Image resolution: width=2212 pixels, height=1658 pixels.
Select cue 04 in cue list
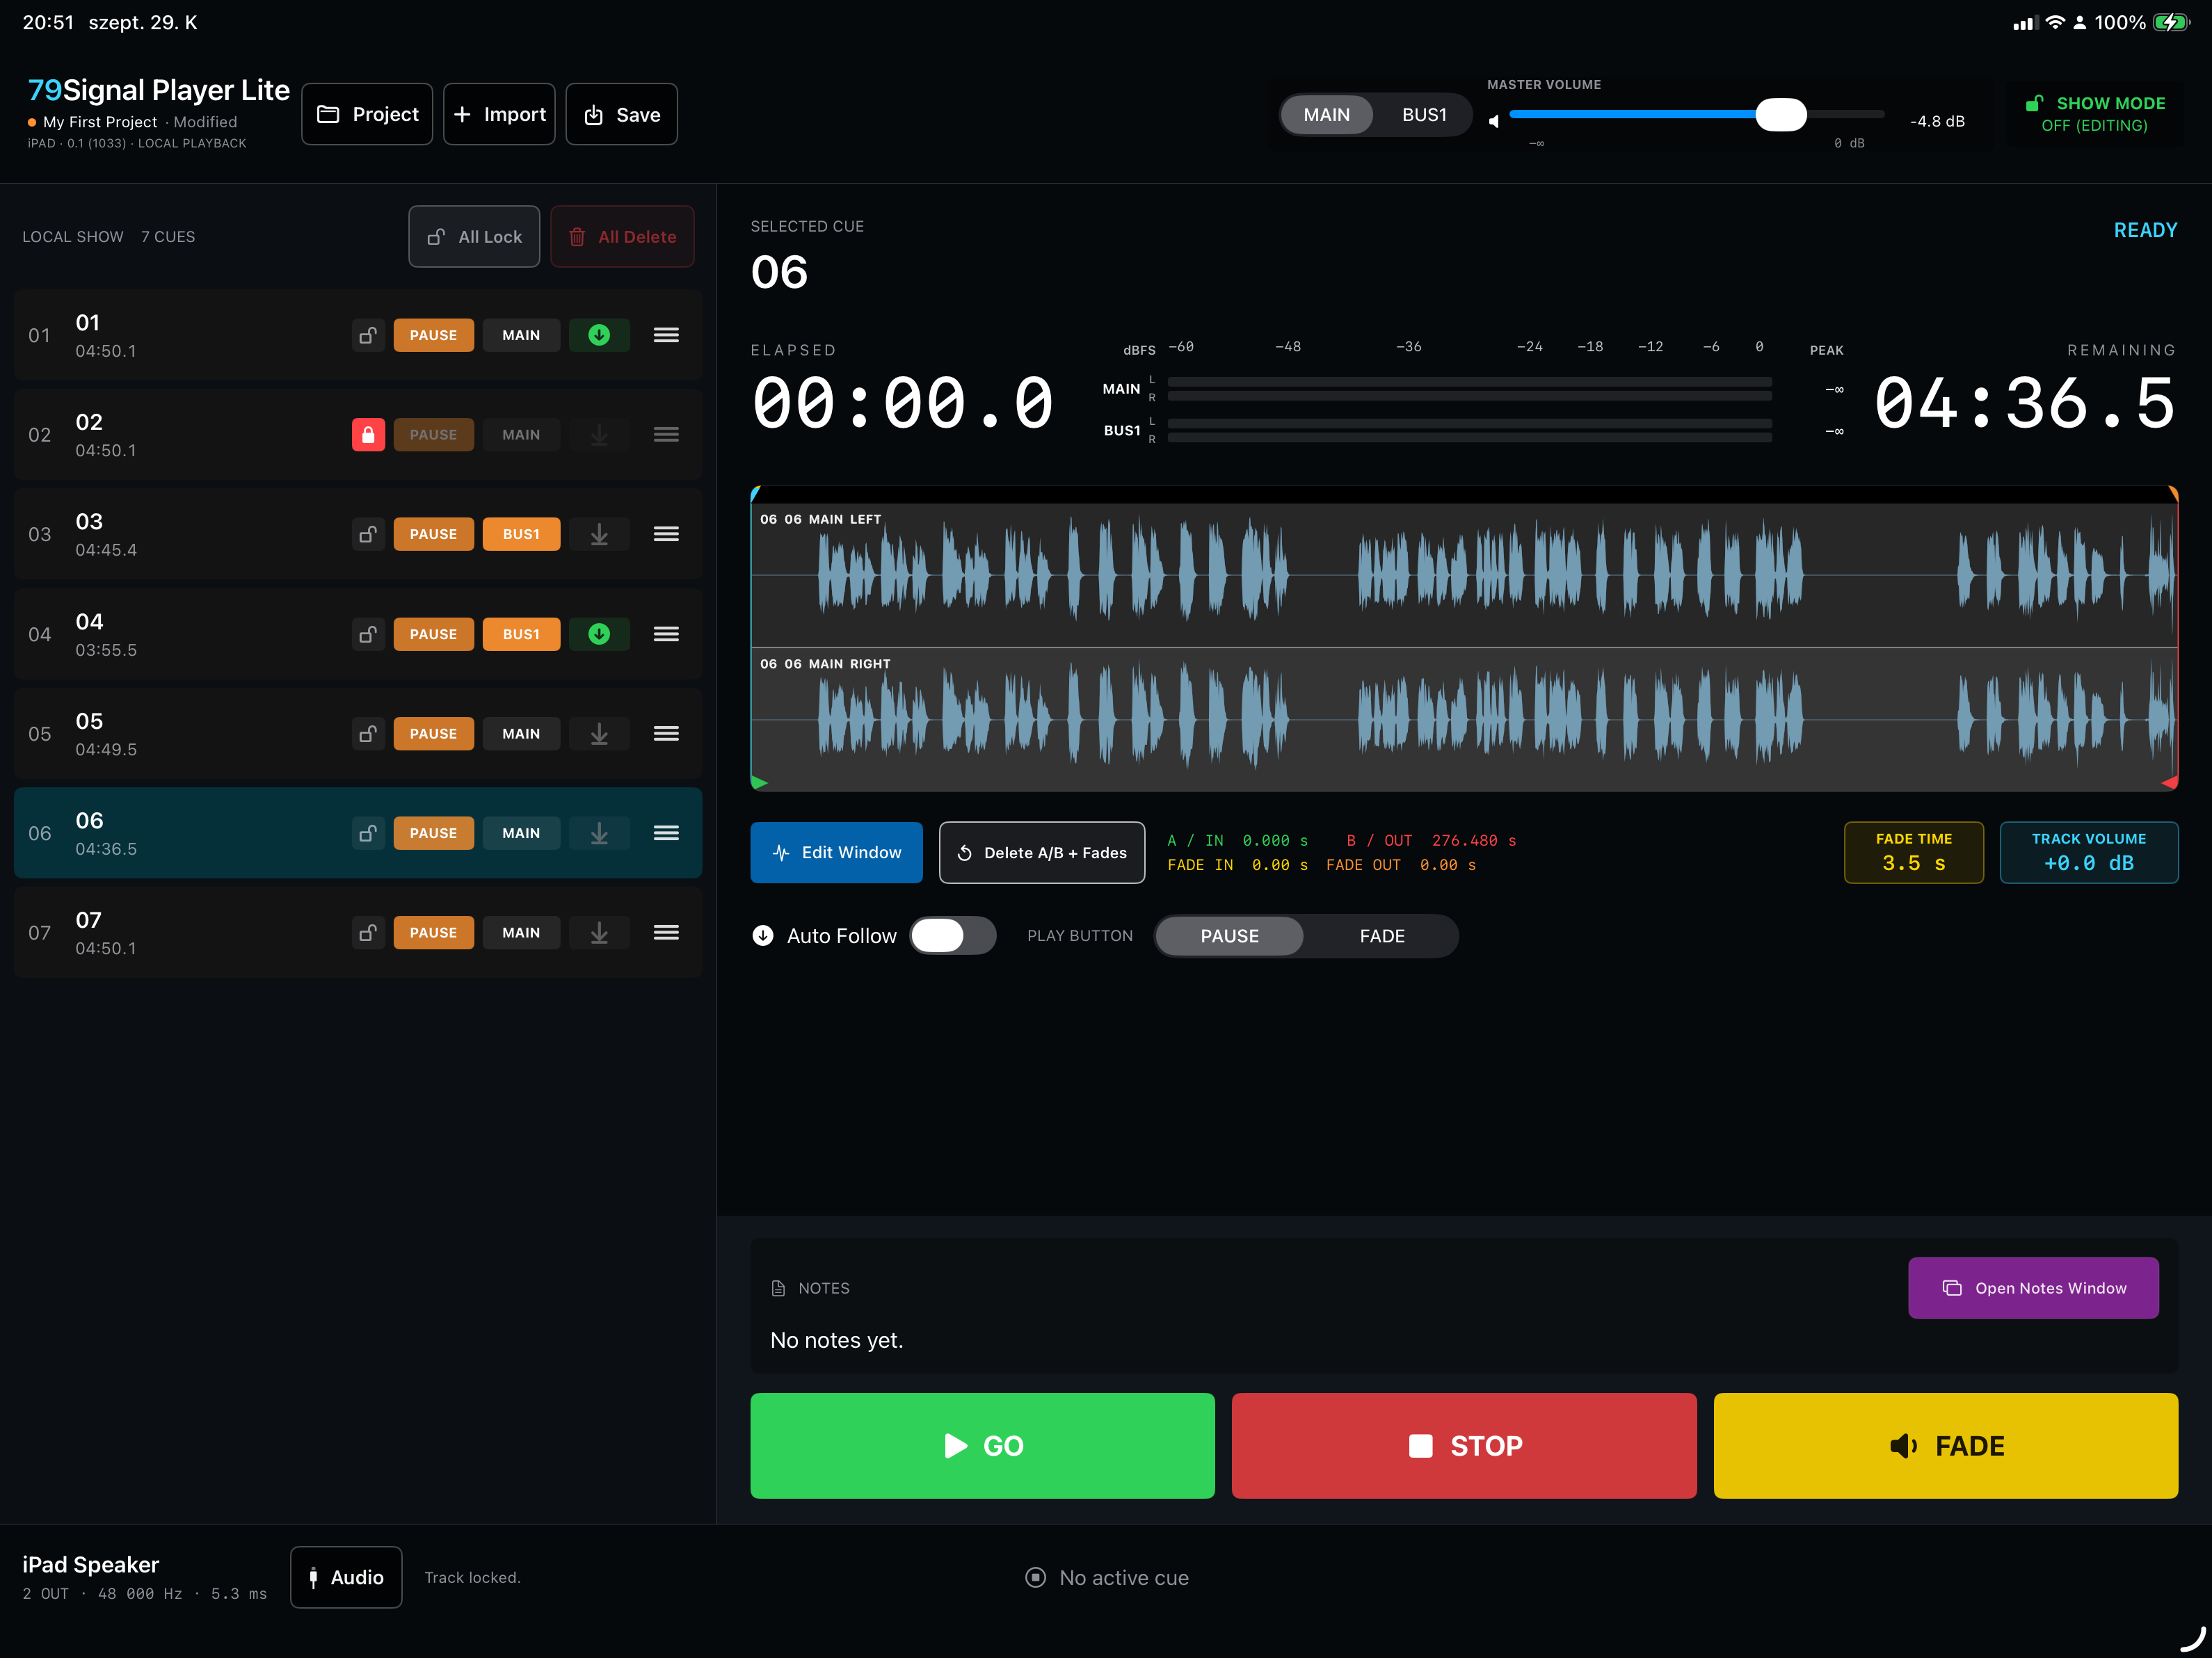point(358,634)
